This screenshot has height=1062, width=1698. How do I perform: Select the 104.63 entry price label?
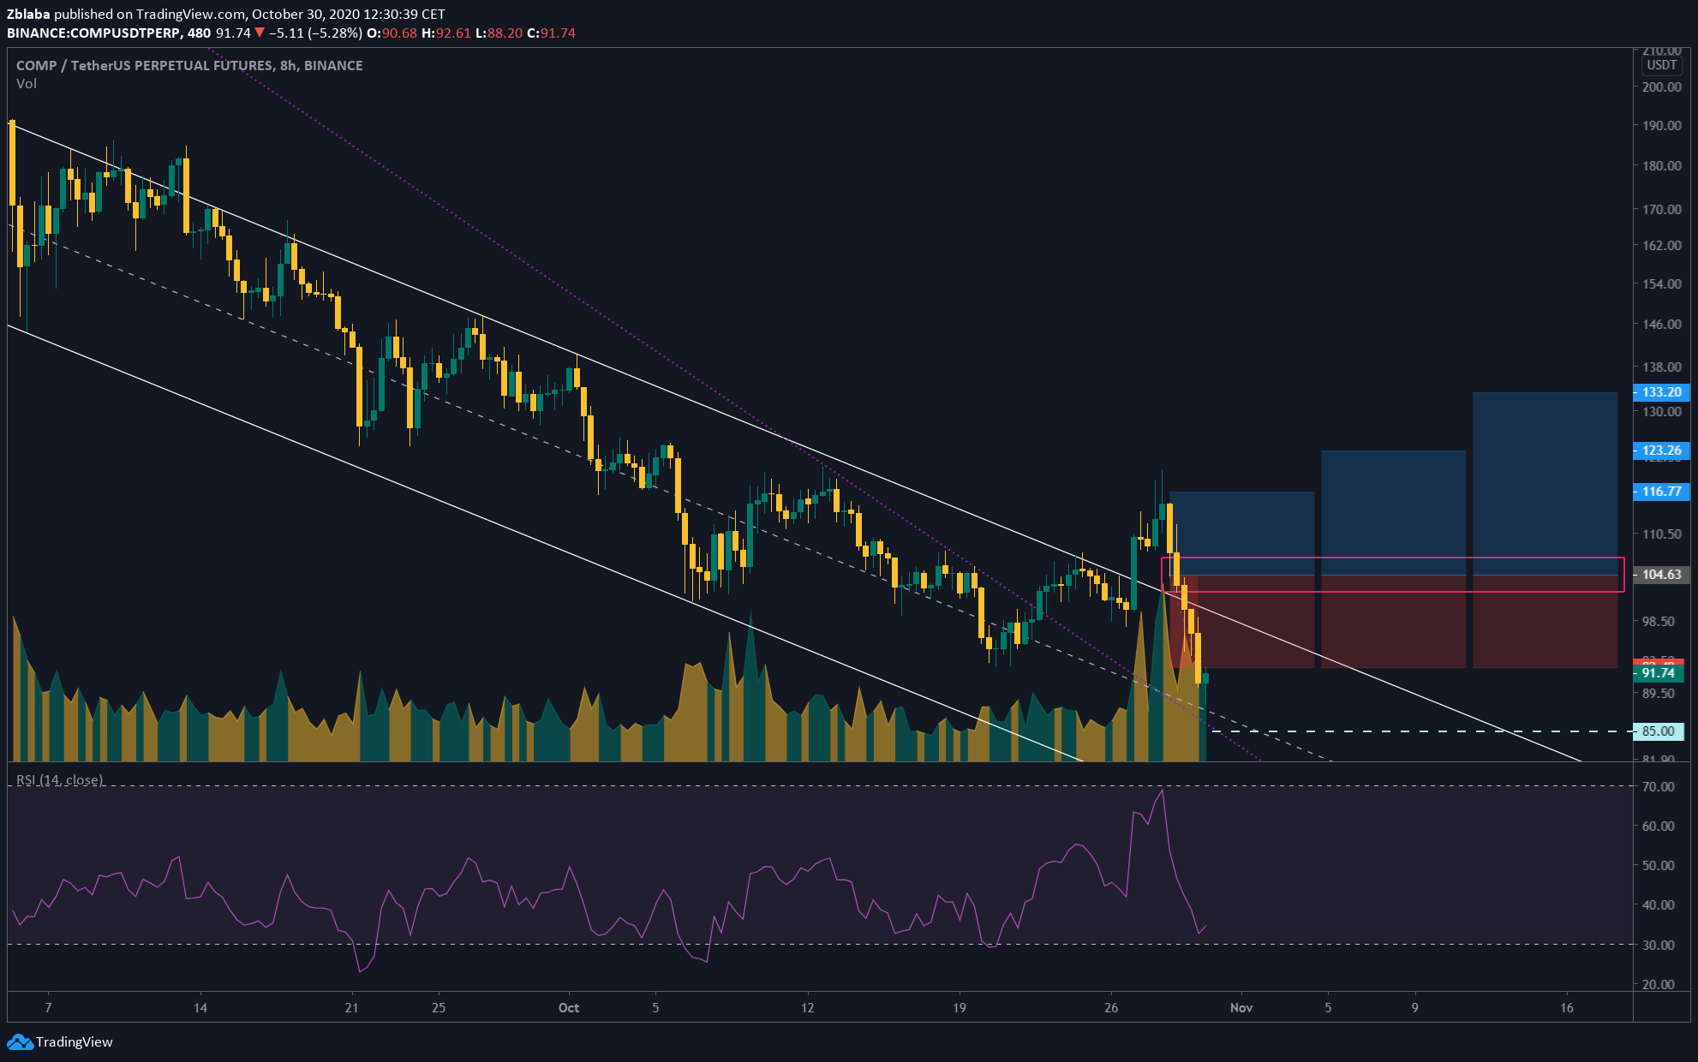tap(1661, 575)
